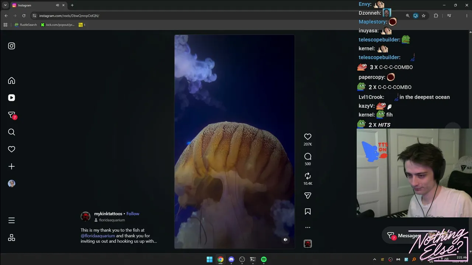Screen dimensions: 472x265
Task: Open Spotify from the taskbar
Action: coord(264,259)
